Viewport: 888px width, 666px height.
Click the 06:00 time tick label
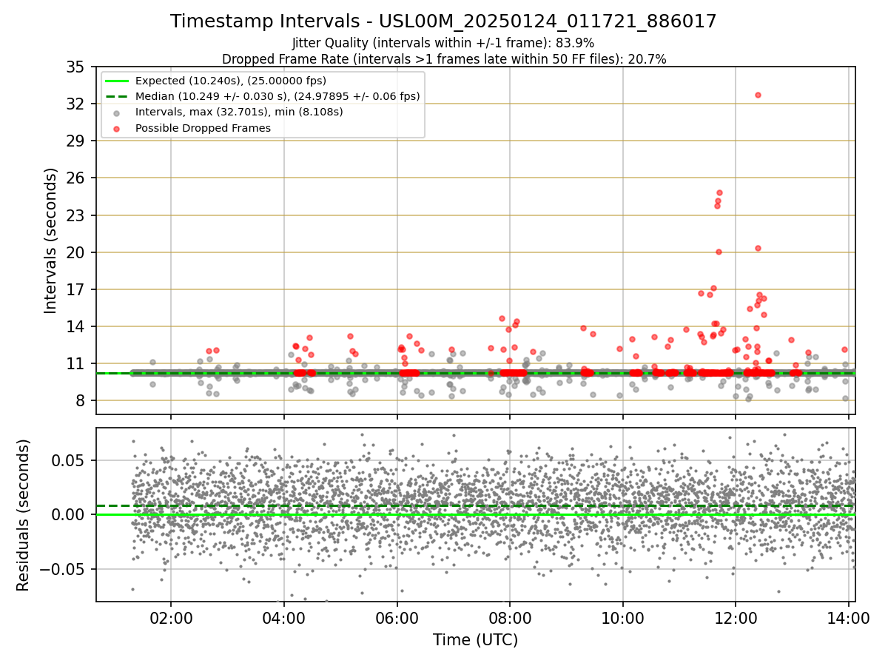397,618
